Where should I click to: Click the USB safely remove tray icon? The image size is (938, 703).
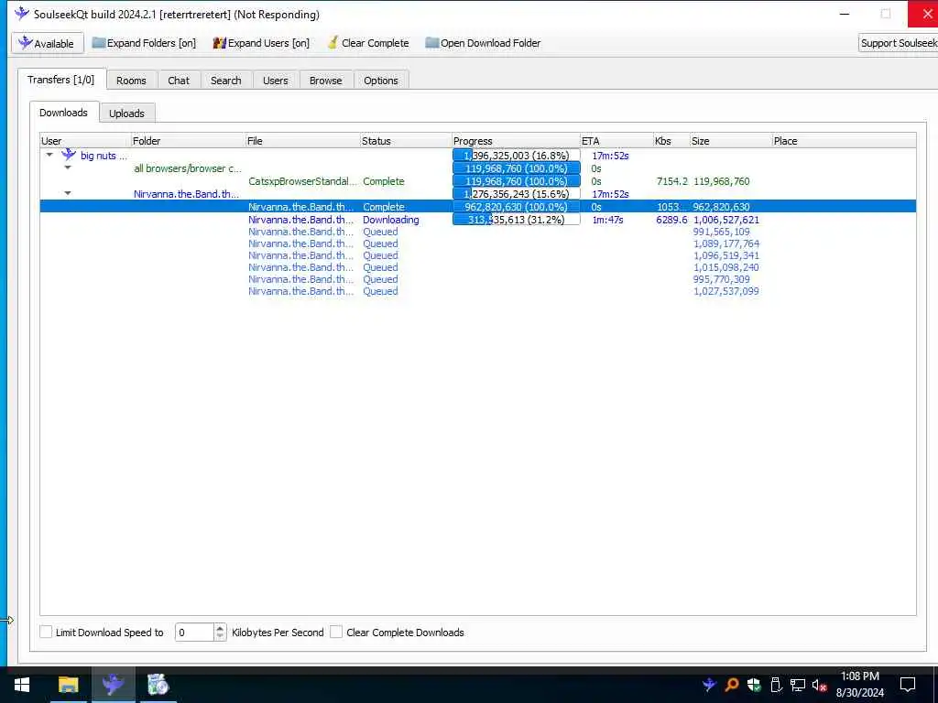776,685
